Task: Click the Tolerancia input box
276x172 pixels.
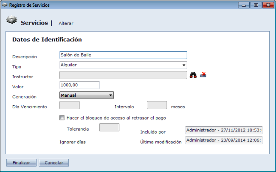Action: 109,127
